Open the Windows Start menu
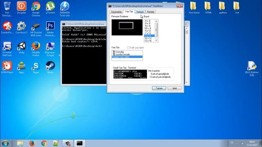Image resolution: width=262 pixels, height=147 pixels. tap(5, 143)
